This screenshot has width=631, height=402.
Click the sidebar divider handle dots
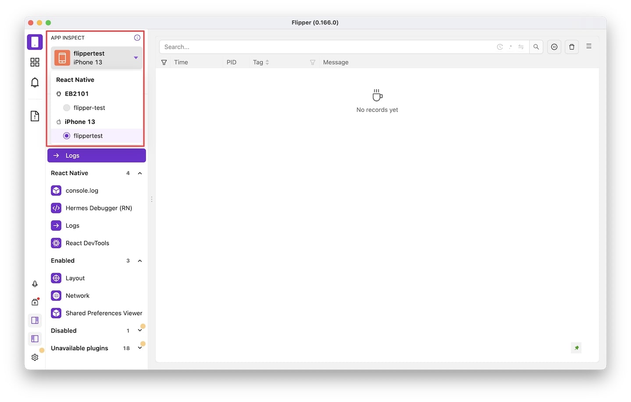pyautogui.click(x=152, y=199)
